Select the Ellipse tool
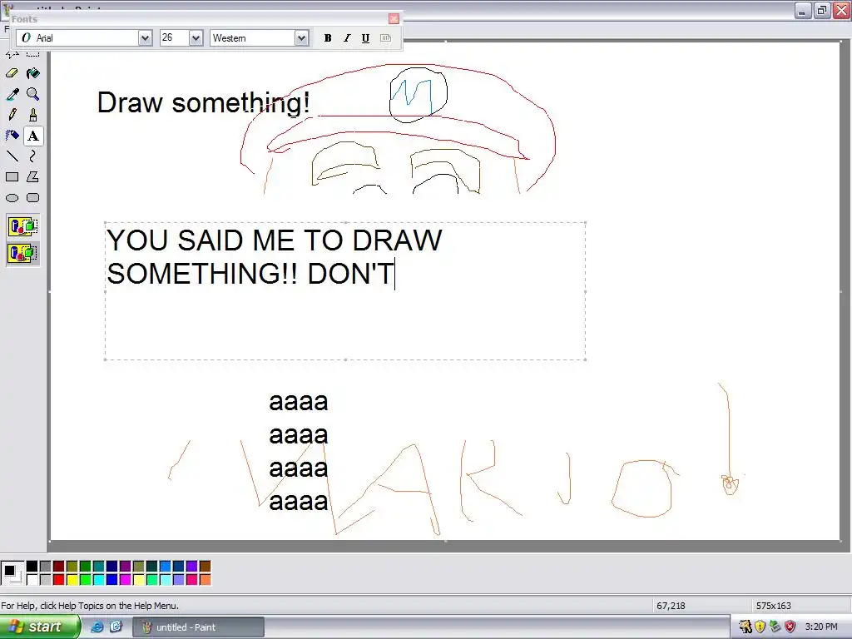 tap(12, 198)
